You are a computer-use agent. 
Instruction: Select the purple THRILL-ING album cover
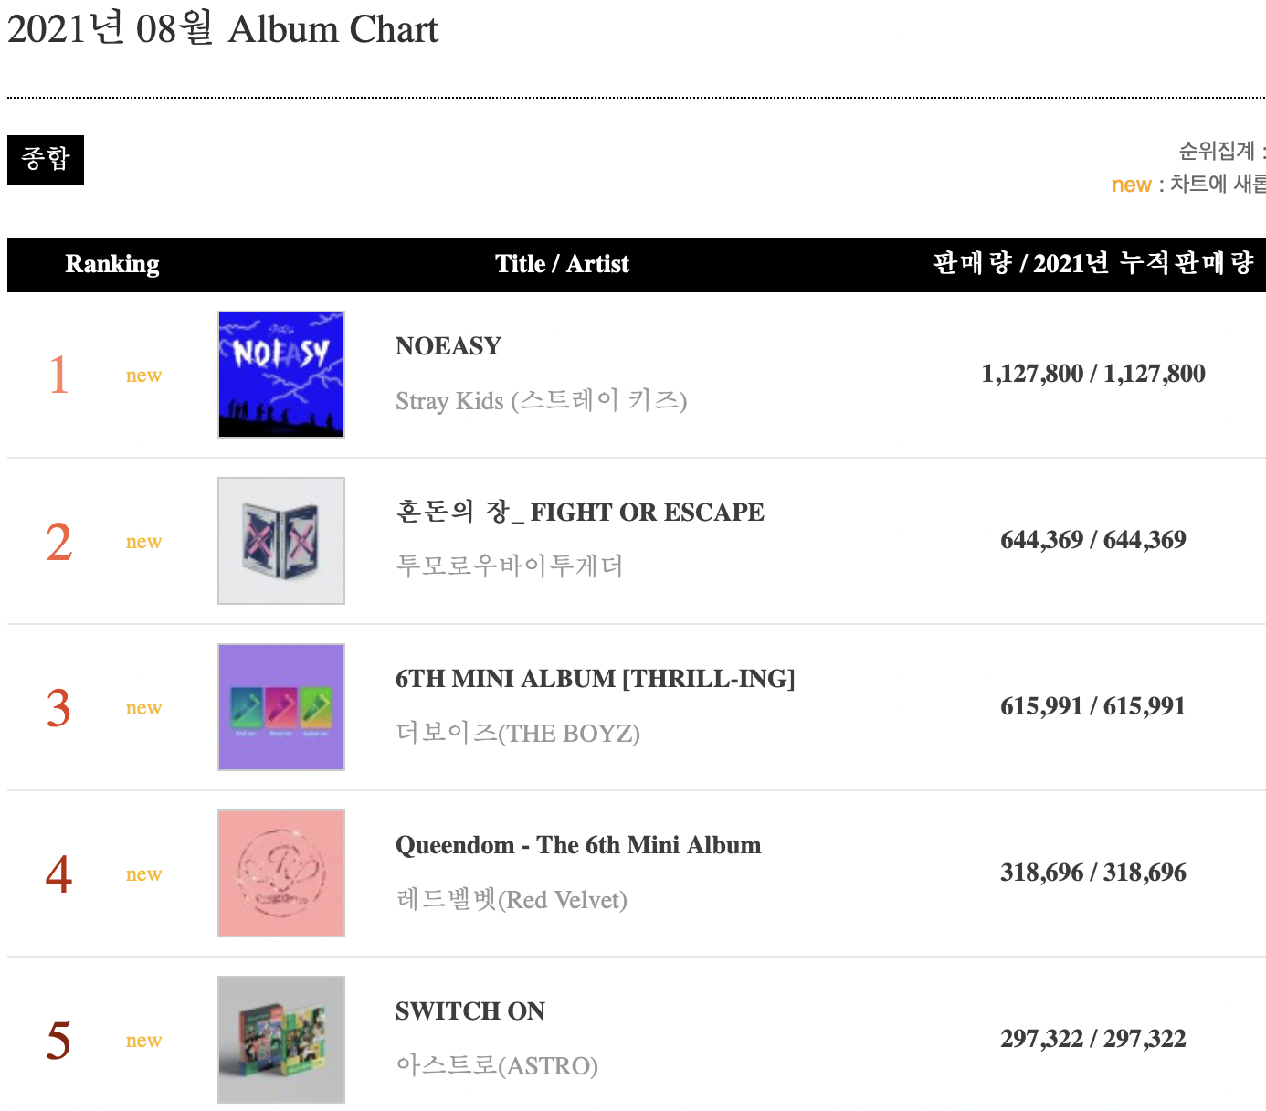tap(281, 707)
